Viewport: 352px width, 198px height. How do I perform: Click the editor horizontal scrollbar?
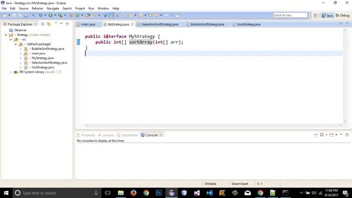pyautogui.click(x=213, y=125)
